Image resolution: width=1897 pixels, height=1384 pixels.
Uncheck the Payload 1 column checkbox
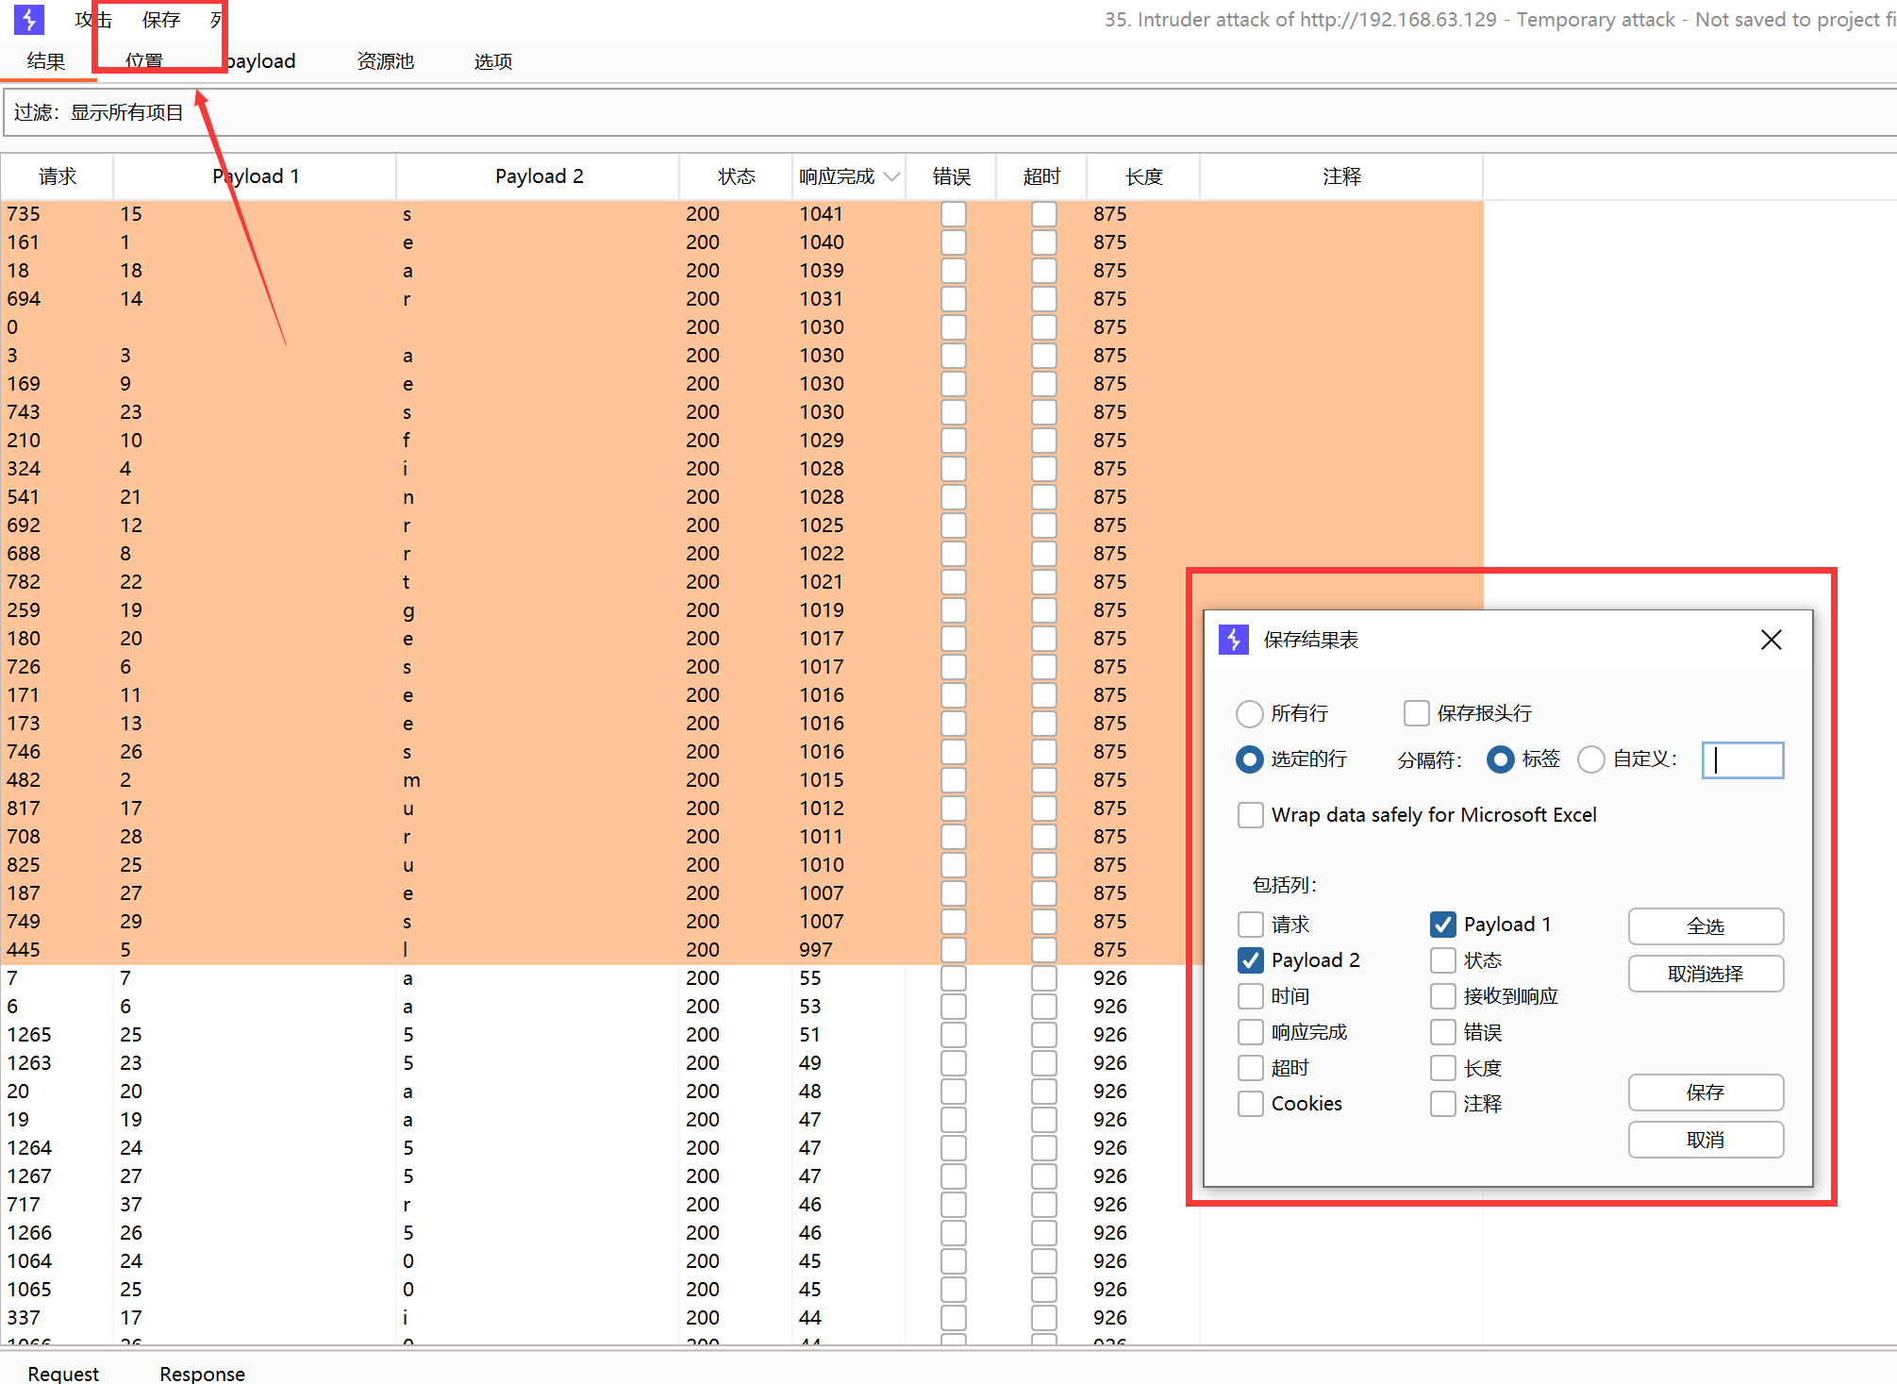[1443, 925]
